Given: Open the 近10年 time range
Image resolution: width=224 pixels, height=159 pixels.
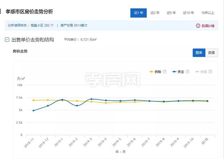Looking at the screenshot, I should pyautogui.click(x=188, y=13).
